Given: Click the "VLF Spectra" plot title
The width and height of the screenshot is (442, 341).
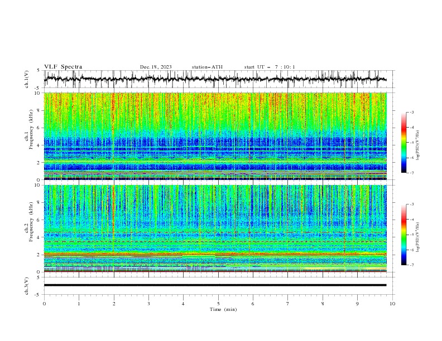Looking at the screenshot, I should point(63,67).
